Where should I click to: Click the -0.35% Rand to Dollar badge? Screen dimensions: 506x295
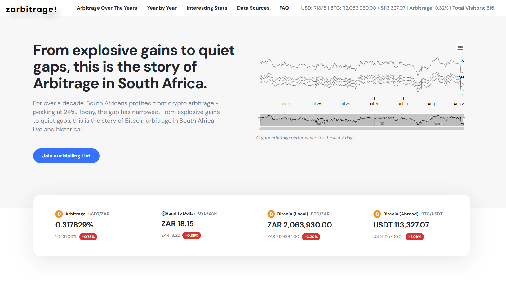pos(192,236)
